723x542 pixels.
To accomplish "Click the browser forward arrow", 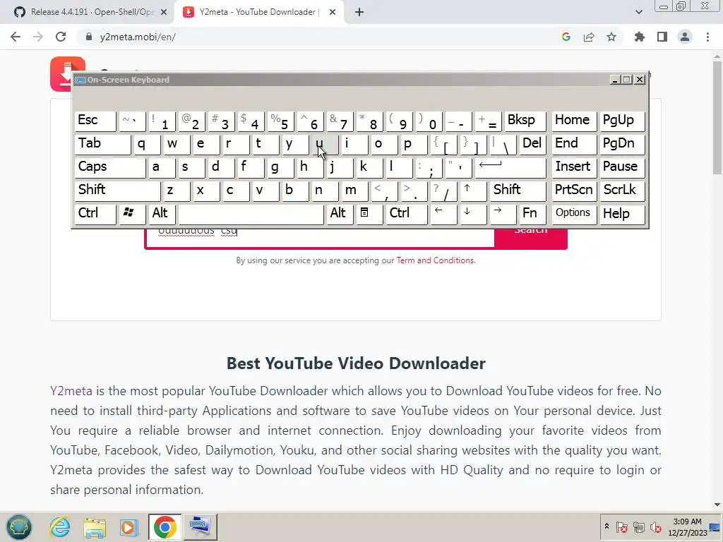I will click(38, 37).
